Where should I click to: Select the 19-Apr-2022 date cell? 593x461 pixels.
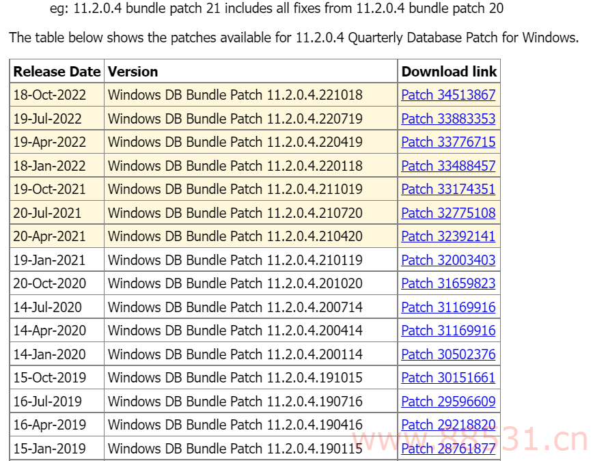[57, 142]
